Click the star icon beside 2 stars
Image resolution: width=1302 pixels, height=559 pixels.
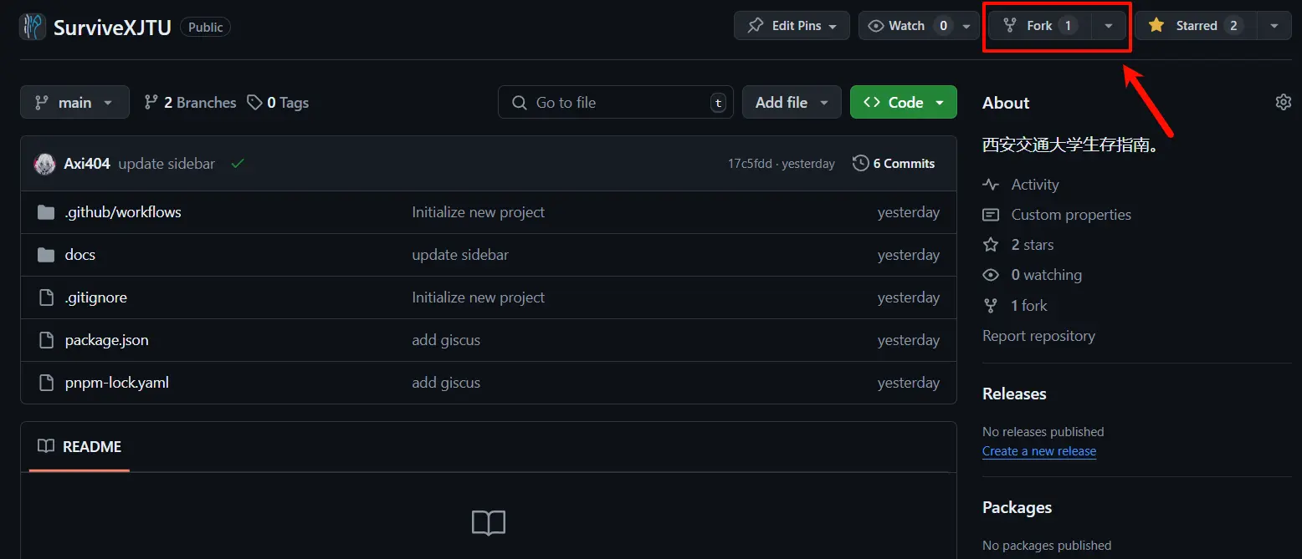[x=991, y=245]
